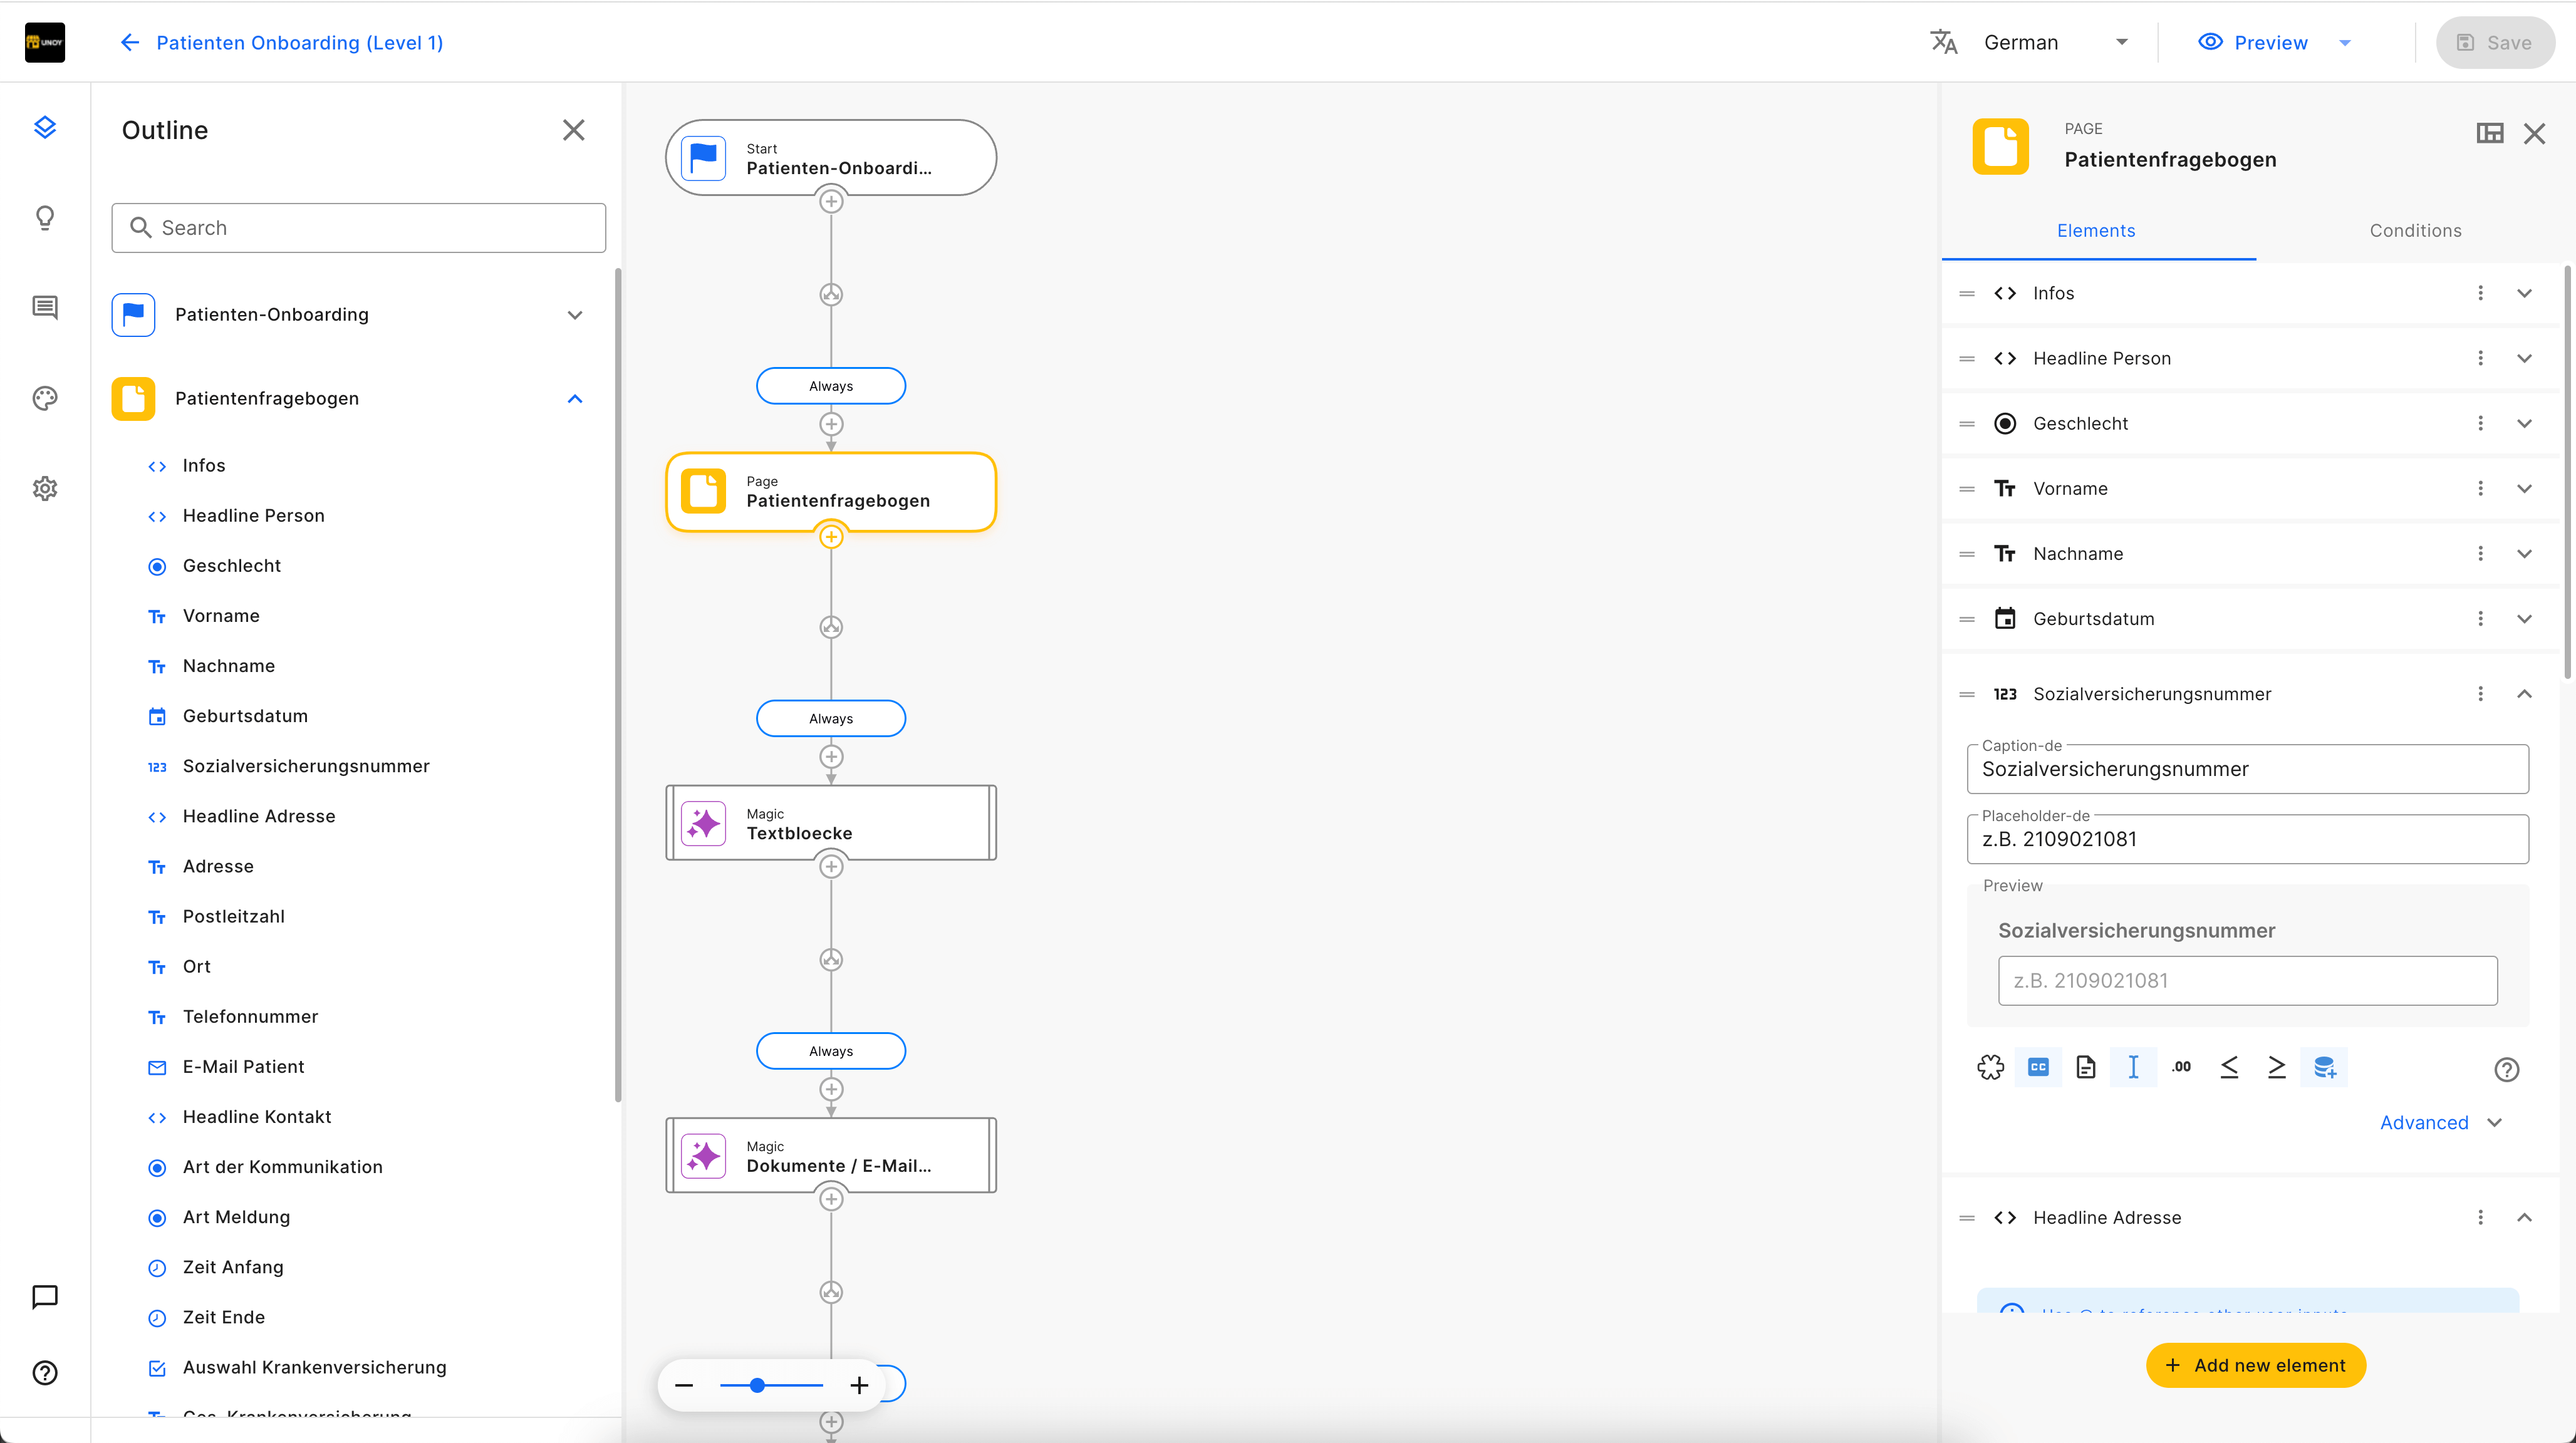Open the theme palette in left sidebar
This screenshot has width=2576, height=1443.
click(x=45, y=398)
